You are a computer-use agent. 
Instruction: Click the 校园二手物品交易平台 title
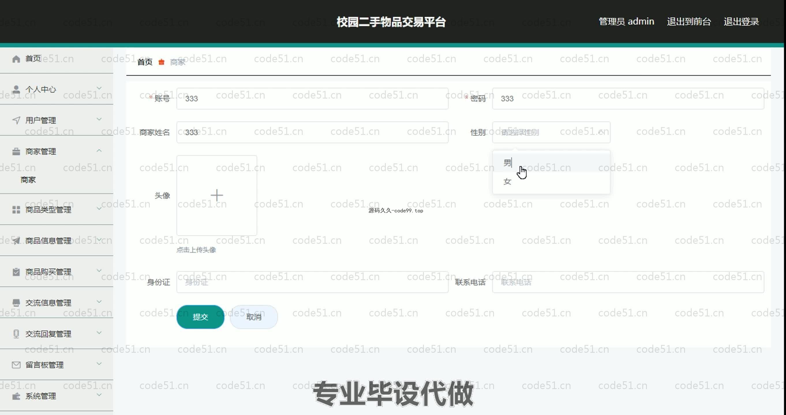pos(391,22)
